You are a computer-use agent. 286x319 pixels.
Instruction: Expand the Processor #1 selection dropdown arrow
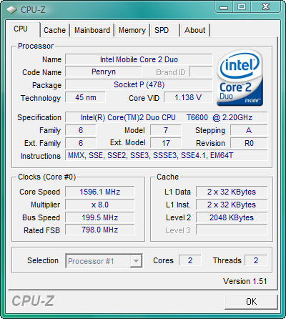(x=136, y=261)
